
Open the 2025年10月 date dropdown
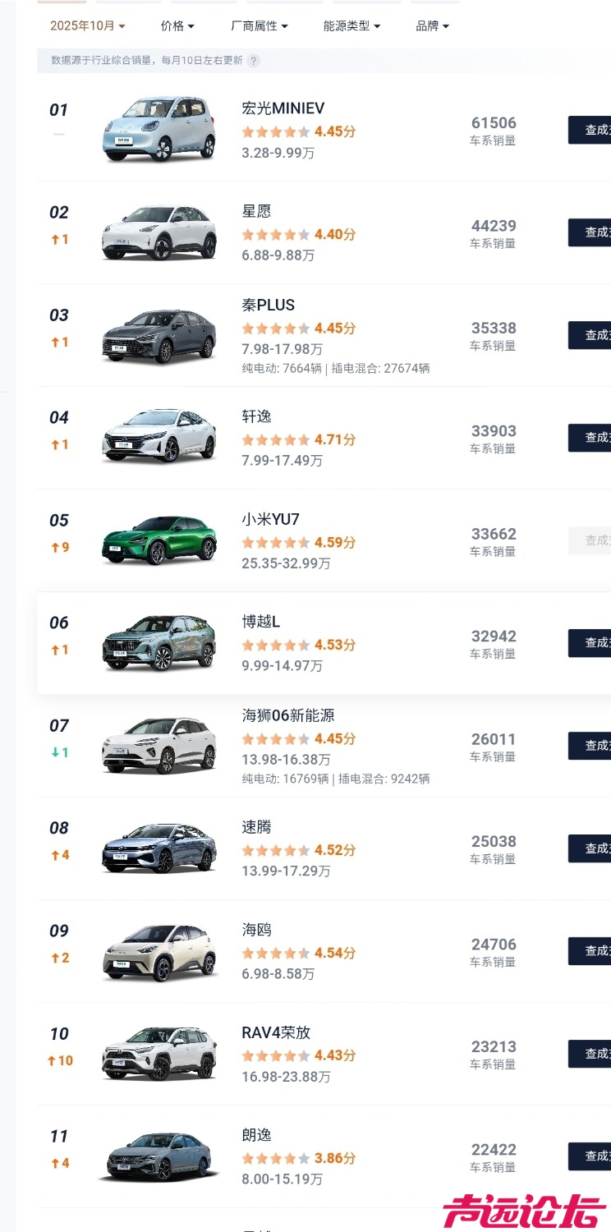pyautogui.click(x=87, y=26)
